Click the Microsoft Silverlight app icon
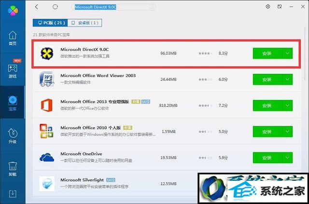The image size is (309, 204). (x=47, y=184)
